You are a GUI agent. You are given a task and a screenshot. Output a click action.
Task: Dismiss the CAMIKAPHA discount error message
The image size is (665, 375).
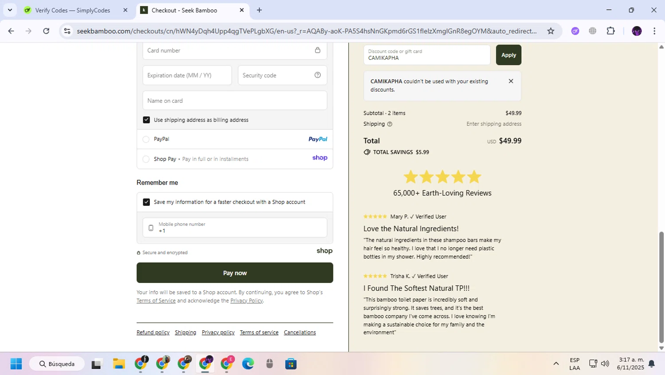[x=511, y=81]
